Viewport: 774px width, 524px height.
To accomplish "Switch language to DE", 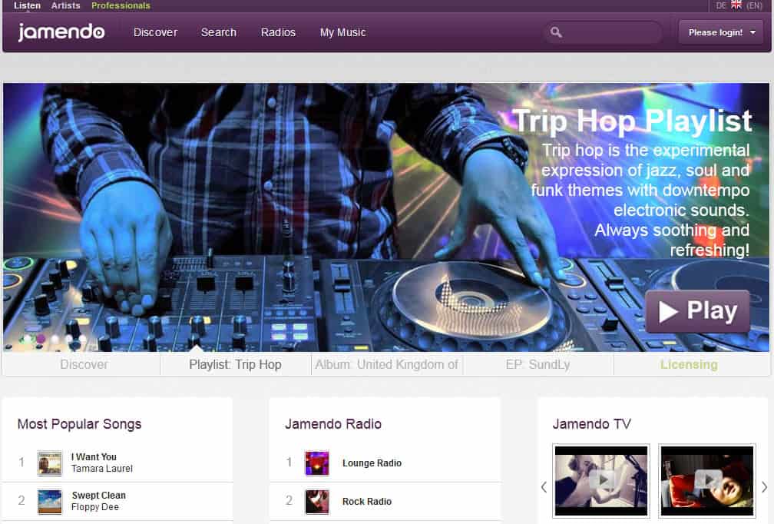I will click(x=721, y=5).
